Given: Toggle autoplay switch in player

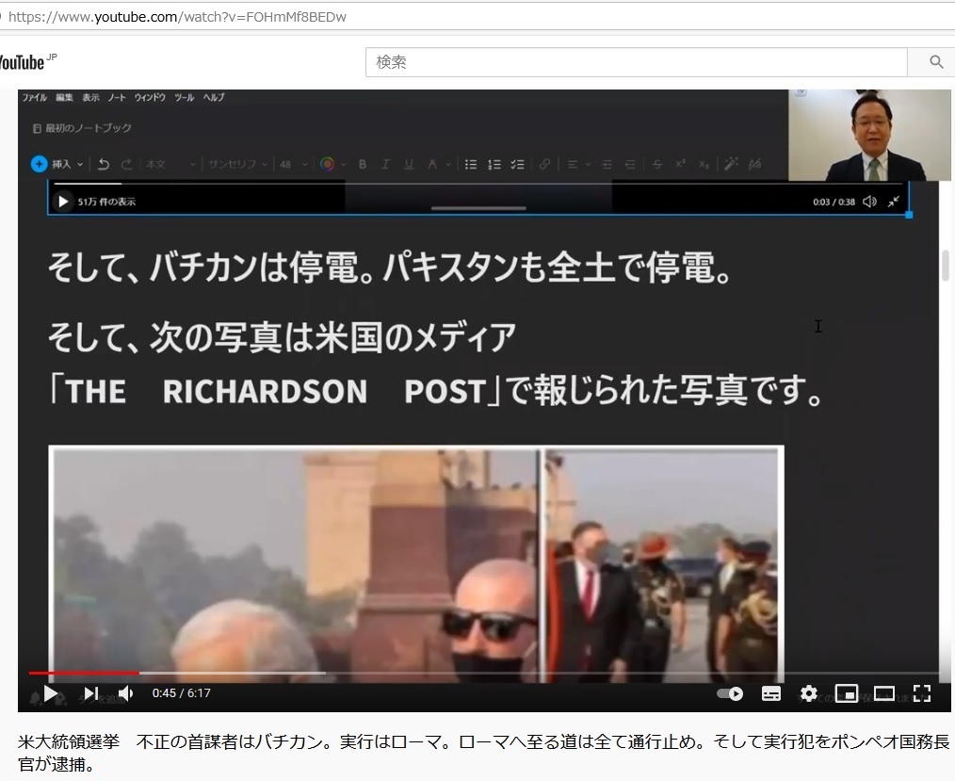Looking at the screenshot, I should coord(730,693).
